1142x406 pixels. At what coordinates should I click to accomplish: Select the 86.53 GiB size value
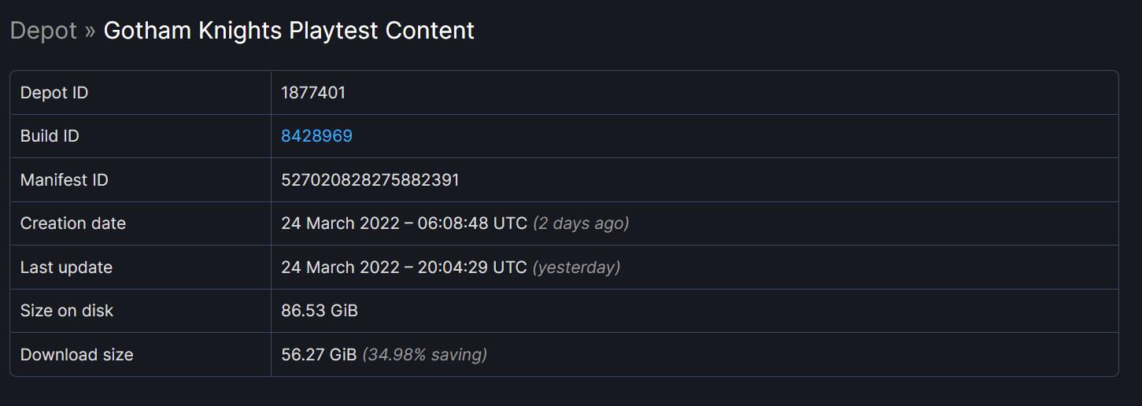(x=320, y=311)
